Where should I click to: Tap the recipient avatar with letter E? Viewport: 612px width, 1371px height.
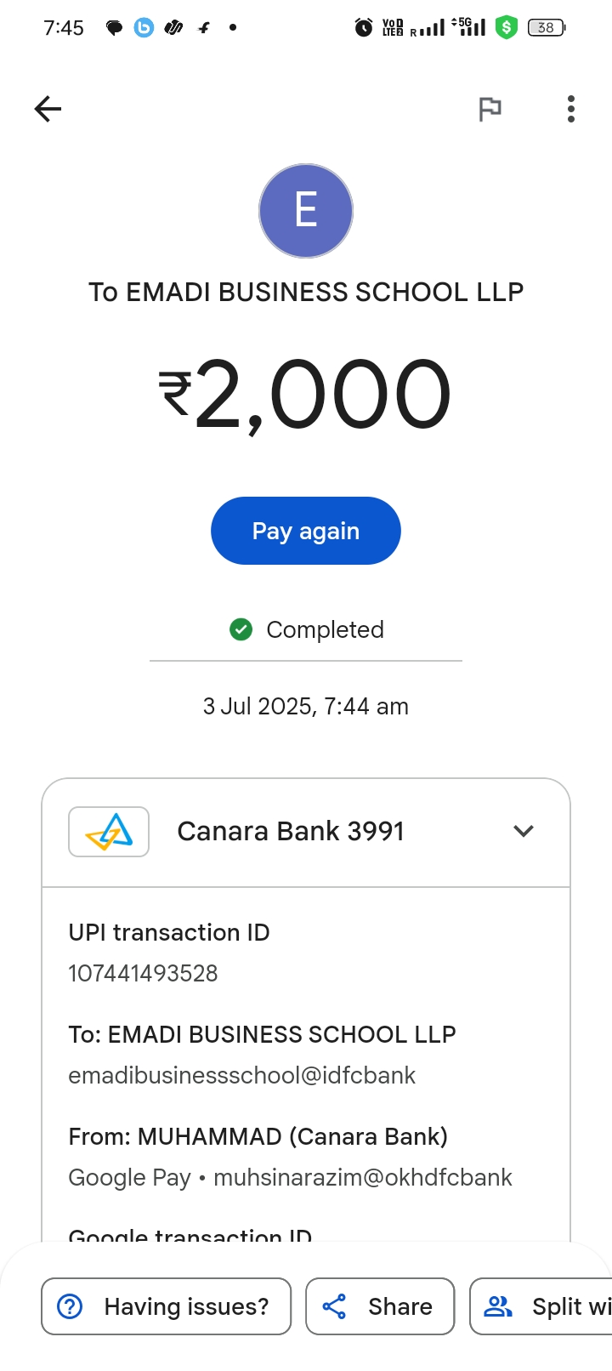click(306, 211)
